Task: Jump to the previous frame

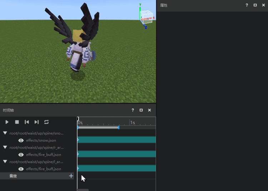Action: 27,122
